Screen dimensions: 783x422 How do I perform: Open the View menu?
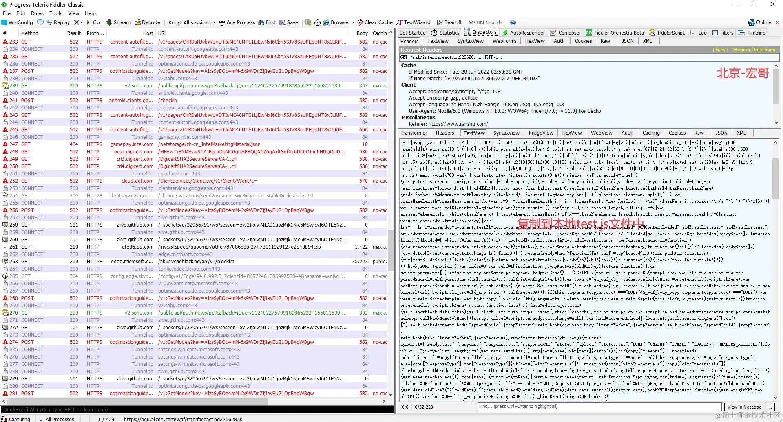click(x=73, y=13)
